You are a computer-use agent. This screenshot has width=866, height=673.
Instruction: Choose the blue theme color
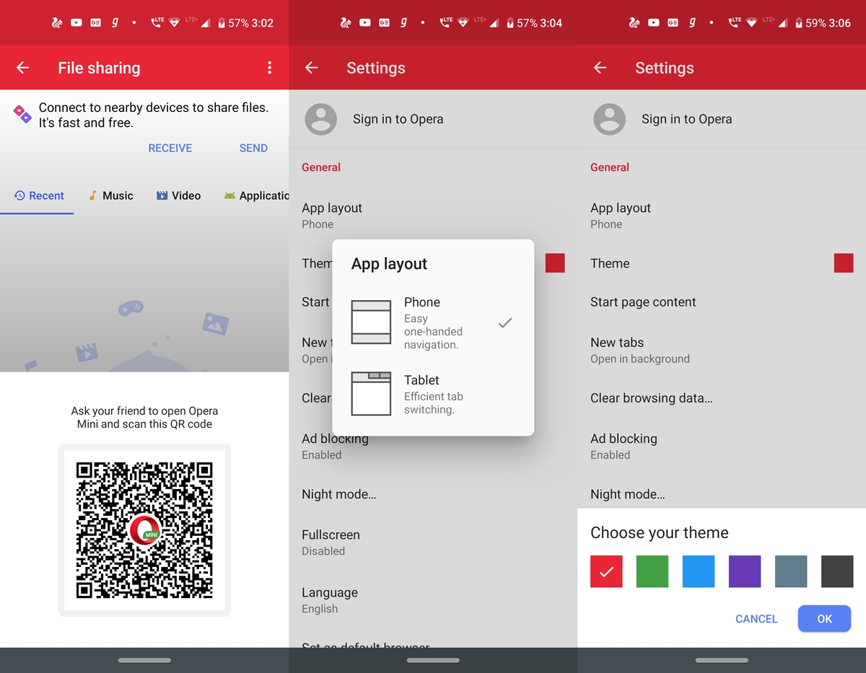coord(699,571)
